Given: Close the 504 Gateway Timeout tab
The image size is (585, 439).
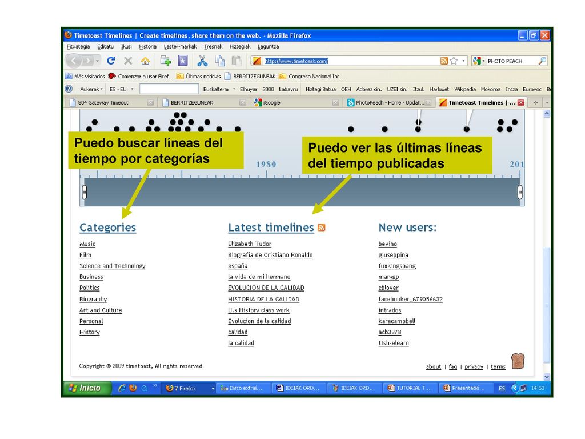Looking at the screenshot, I should [150, 103].
